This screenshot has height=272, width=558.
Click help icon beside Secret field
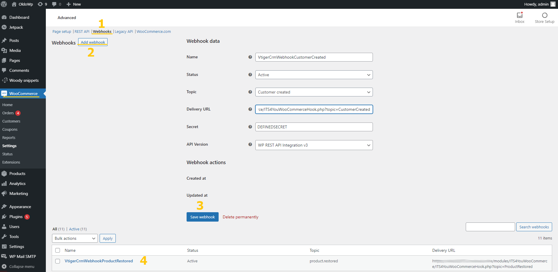pyautogui.click(x=250, y=127)
